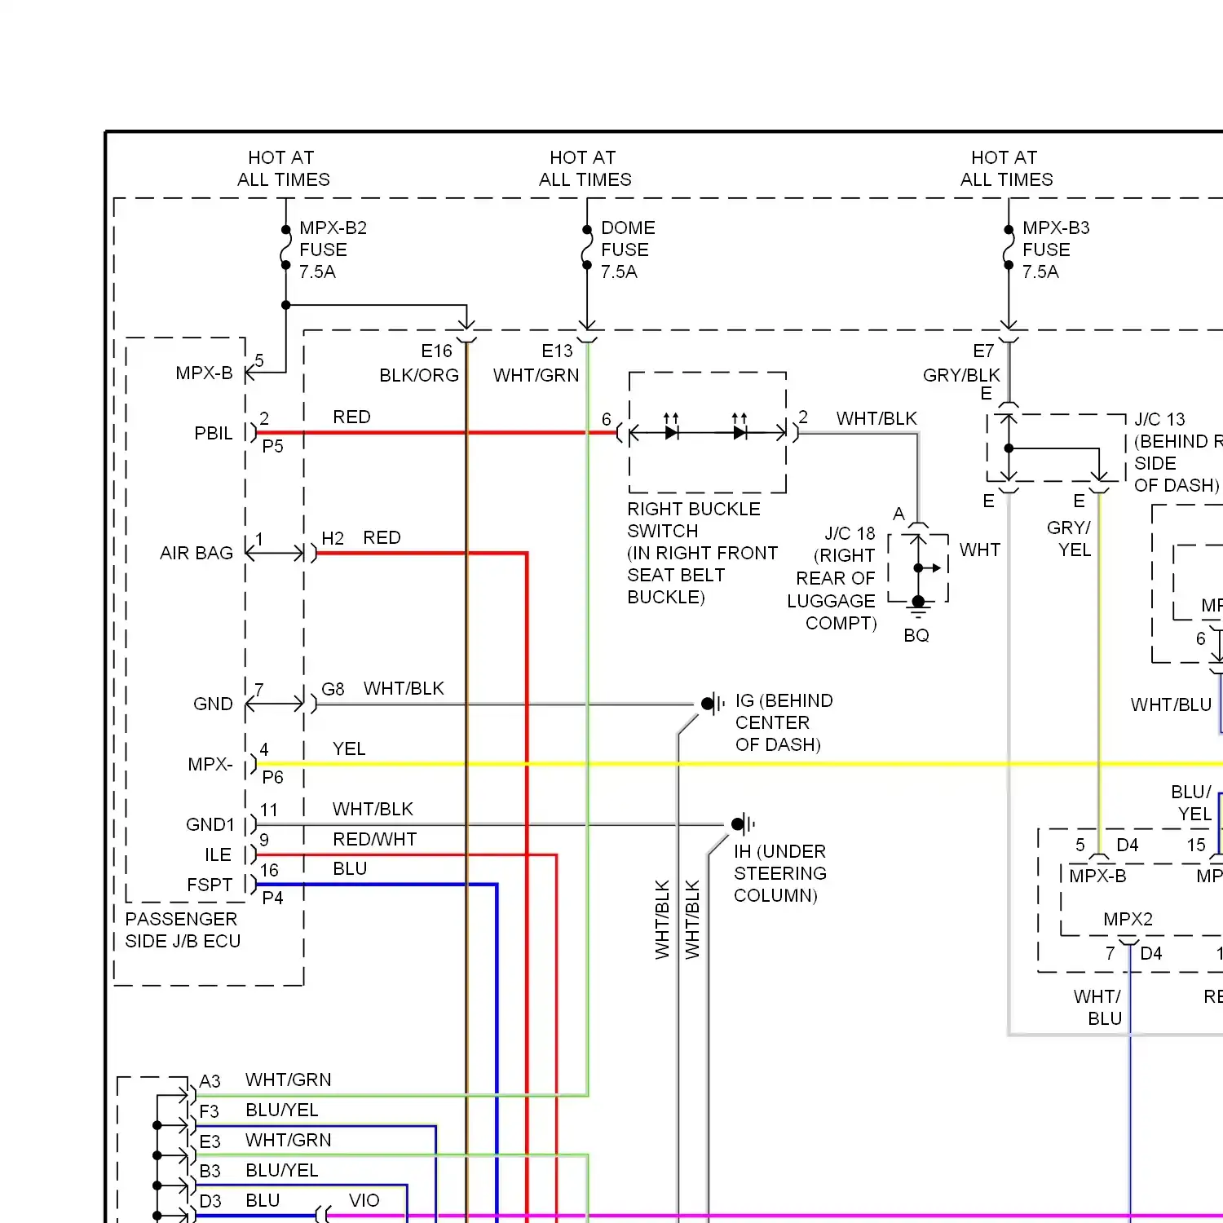Screen dimensions: 1223x1223
Task: Click the J/C 13 connector label
Action: click(x=1177, y=452)
